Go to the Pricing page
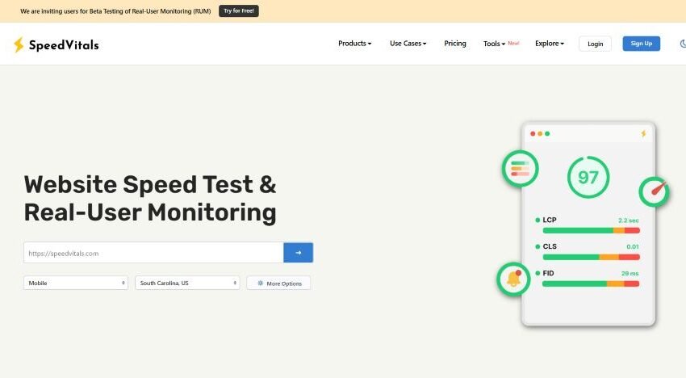The width and height of the screenshot is (686, 378). [455, 44]
